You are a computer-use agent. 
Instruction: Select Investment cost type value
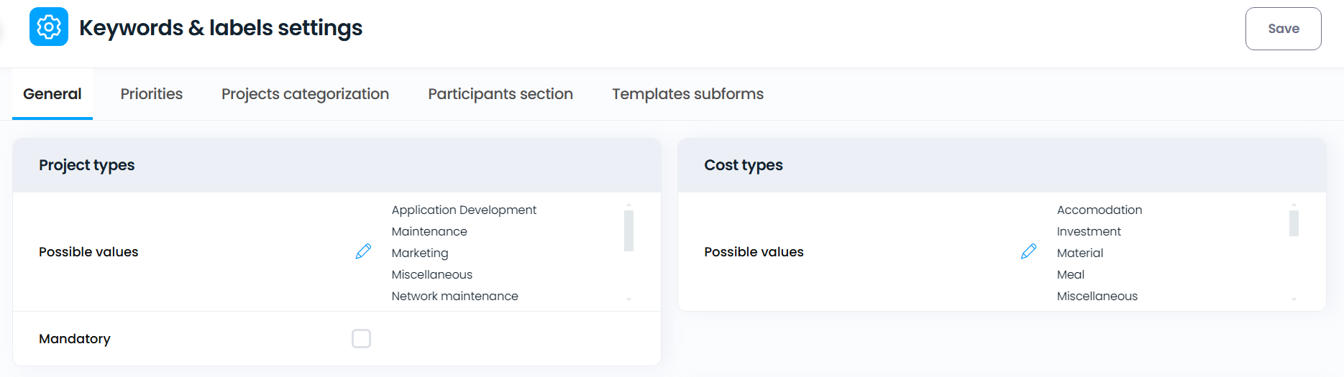click(1089, 231)
